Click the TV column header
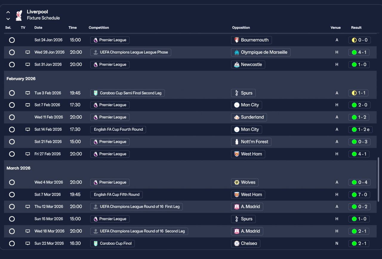Image resolution: width=382 pixels, height=259 pixels. [23, 27]
